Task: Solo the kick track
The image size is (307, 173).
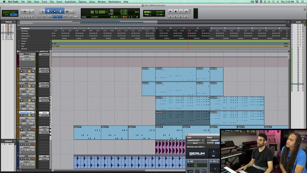Action: (x=29, y=144)
